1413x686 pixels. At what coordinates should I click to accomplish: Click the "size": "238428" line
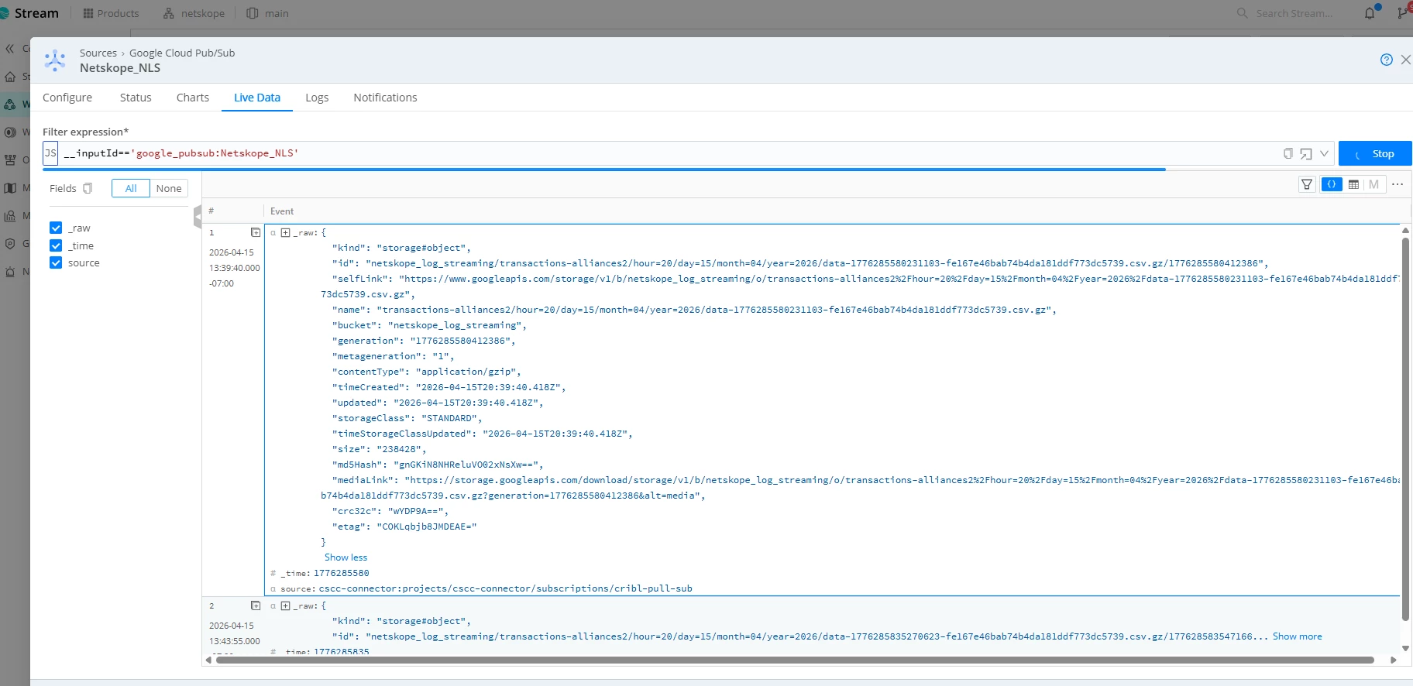[x=379, y=449]
